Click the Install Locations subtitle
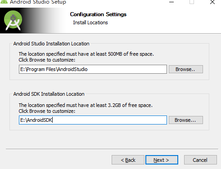Viewport: 221px width, 169px height. [x=90, y=22]
